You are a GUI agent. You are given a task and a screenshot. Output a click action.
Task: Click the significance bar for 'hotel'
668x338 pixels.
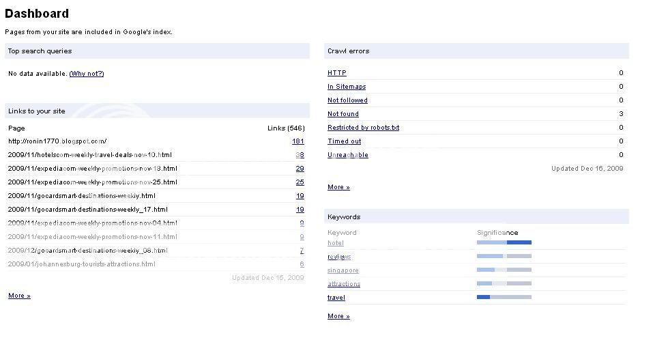point(504,242)
